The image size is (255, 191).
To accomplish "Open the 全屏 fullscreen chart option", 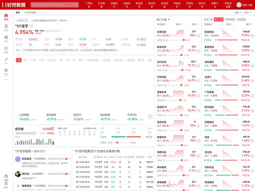I will click(x=149, y=60).
